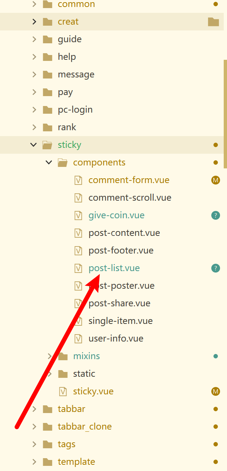Open post-list.vue file
227x471 pixels.
[114, 268]
